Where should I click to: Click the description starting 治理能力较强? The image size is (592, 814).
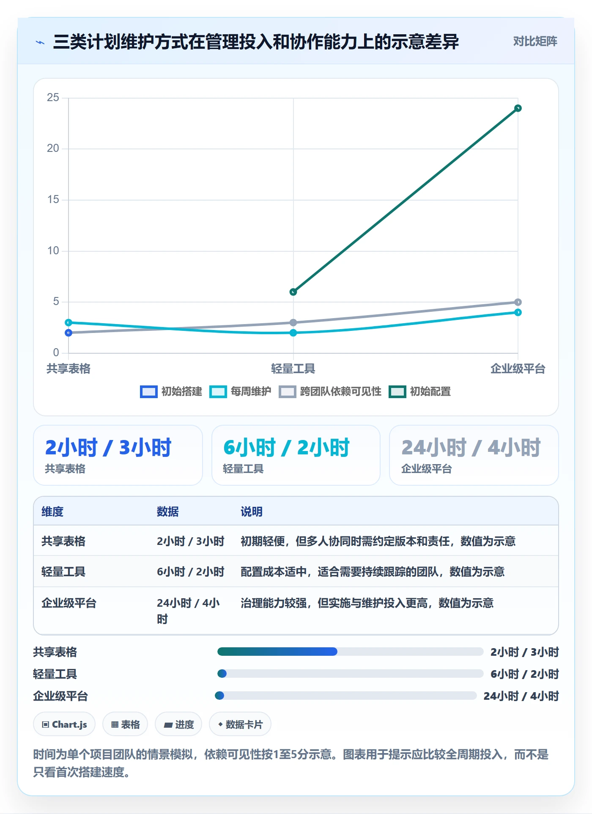(367, 603)
